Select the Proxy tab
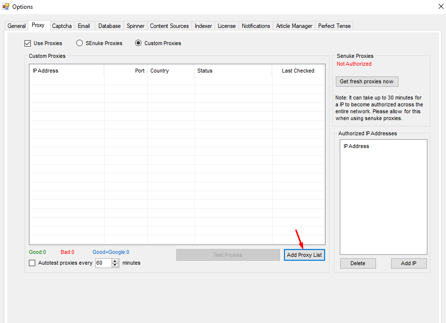Screen dimensions: 446x323 coord(38,25)
